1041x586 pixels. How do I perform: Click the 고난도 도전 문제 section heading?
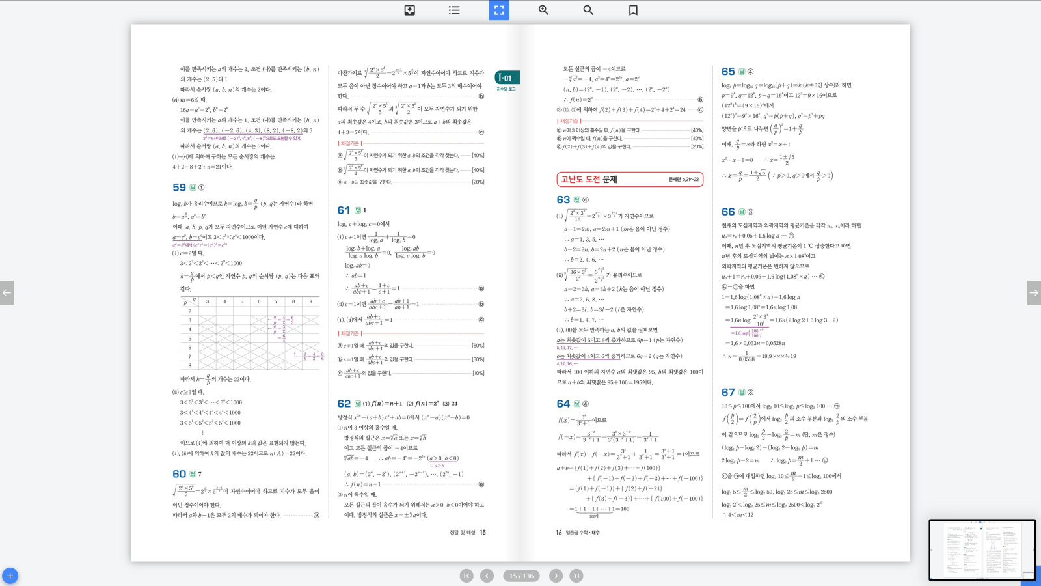[589, 180]
